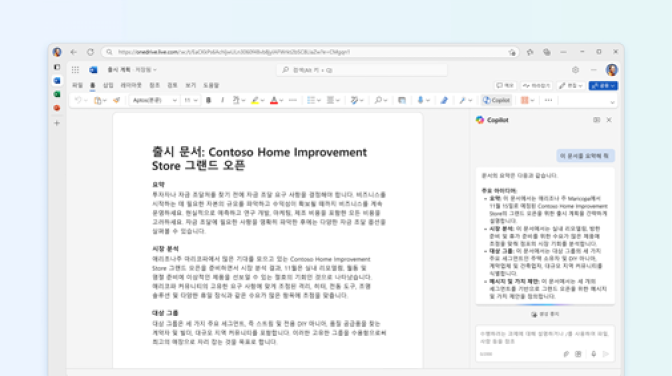Open the bullet list dropdown
The width and height of the screenshot is (672, 376).
[x=318, y=100]
